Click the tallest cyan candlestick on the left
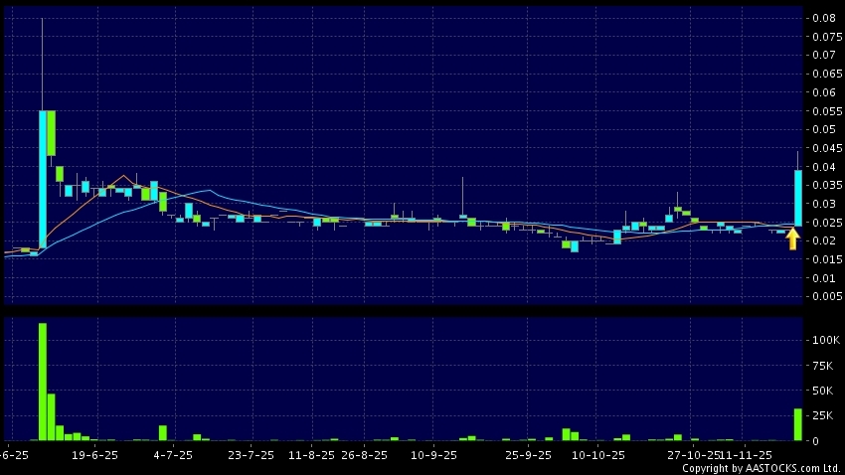Viewport: 845px width, 475px height. pos(43,179)
